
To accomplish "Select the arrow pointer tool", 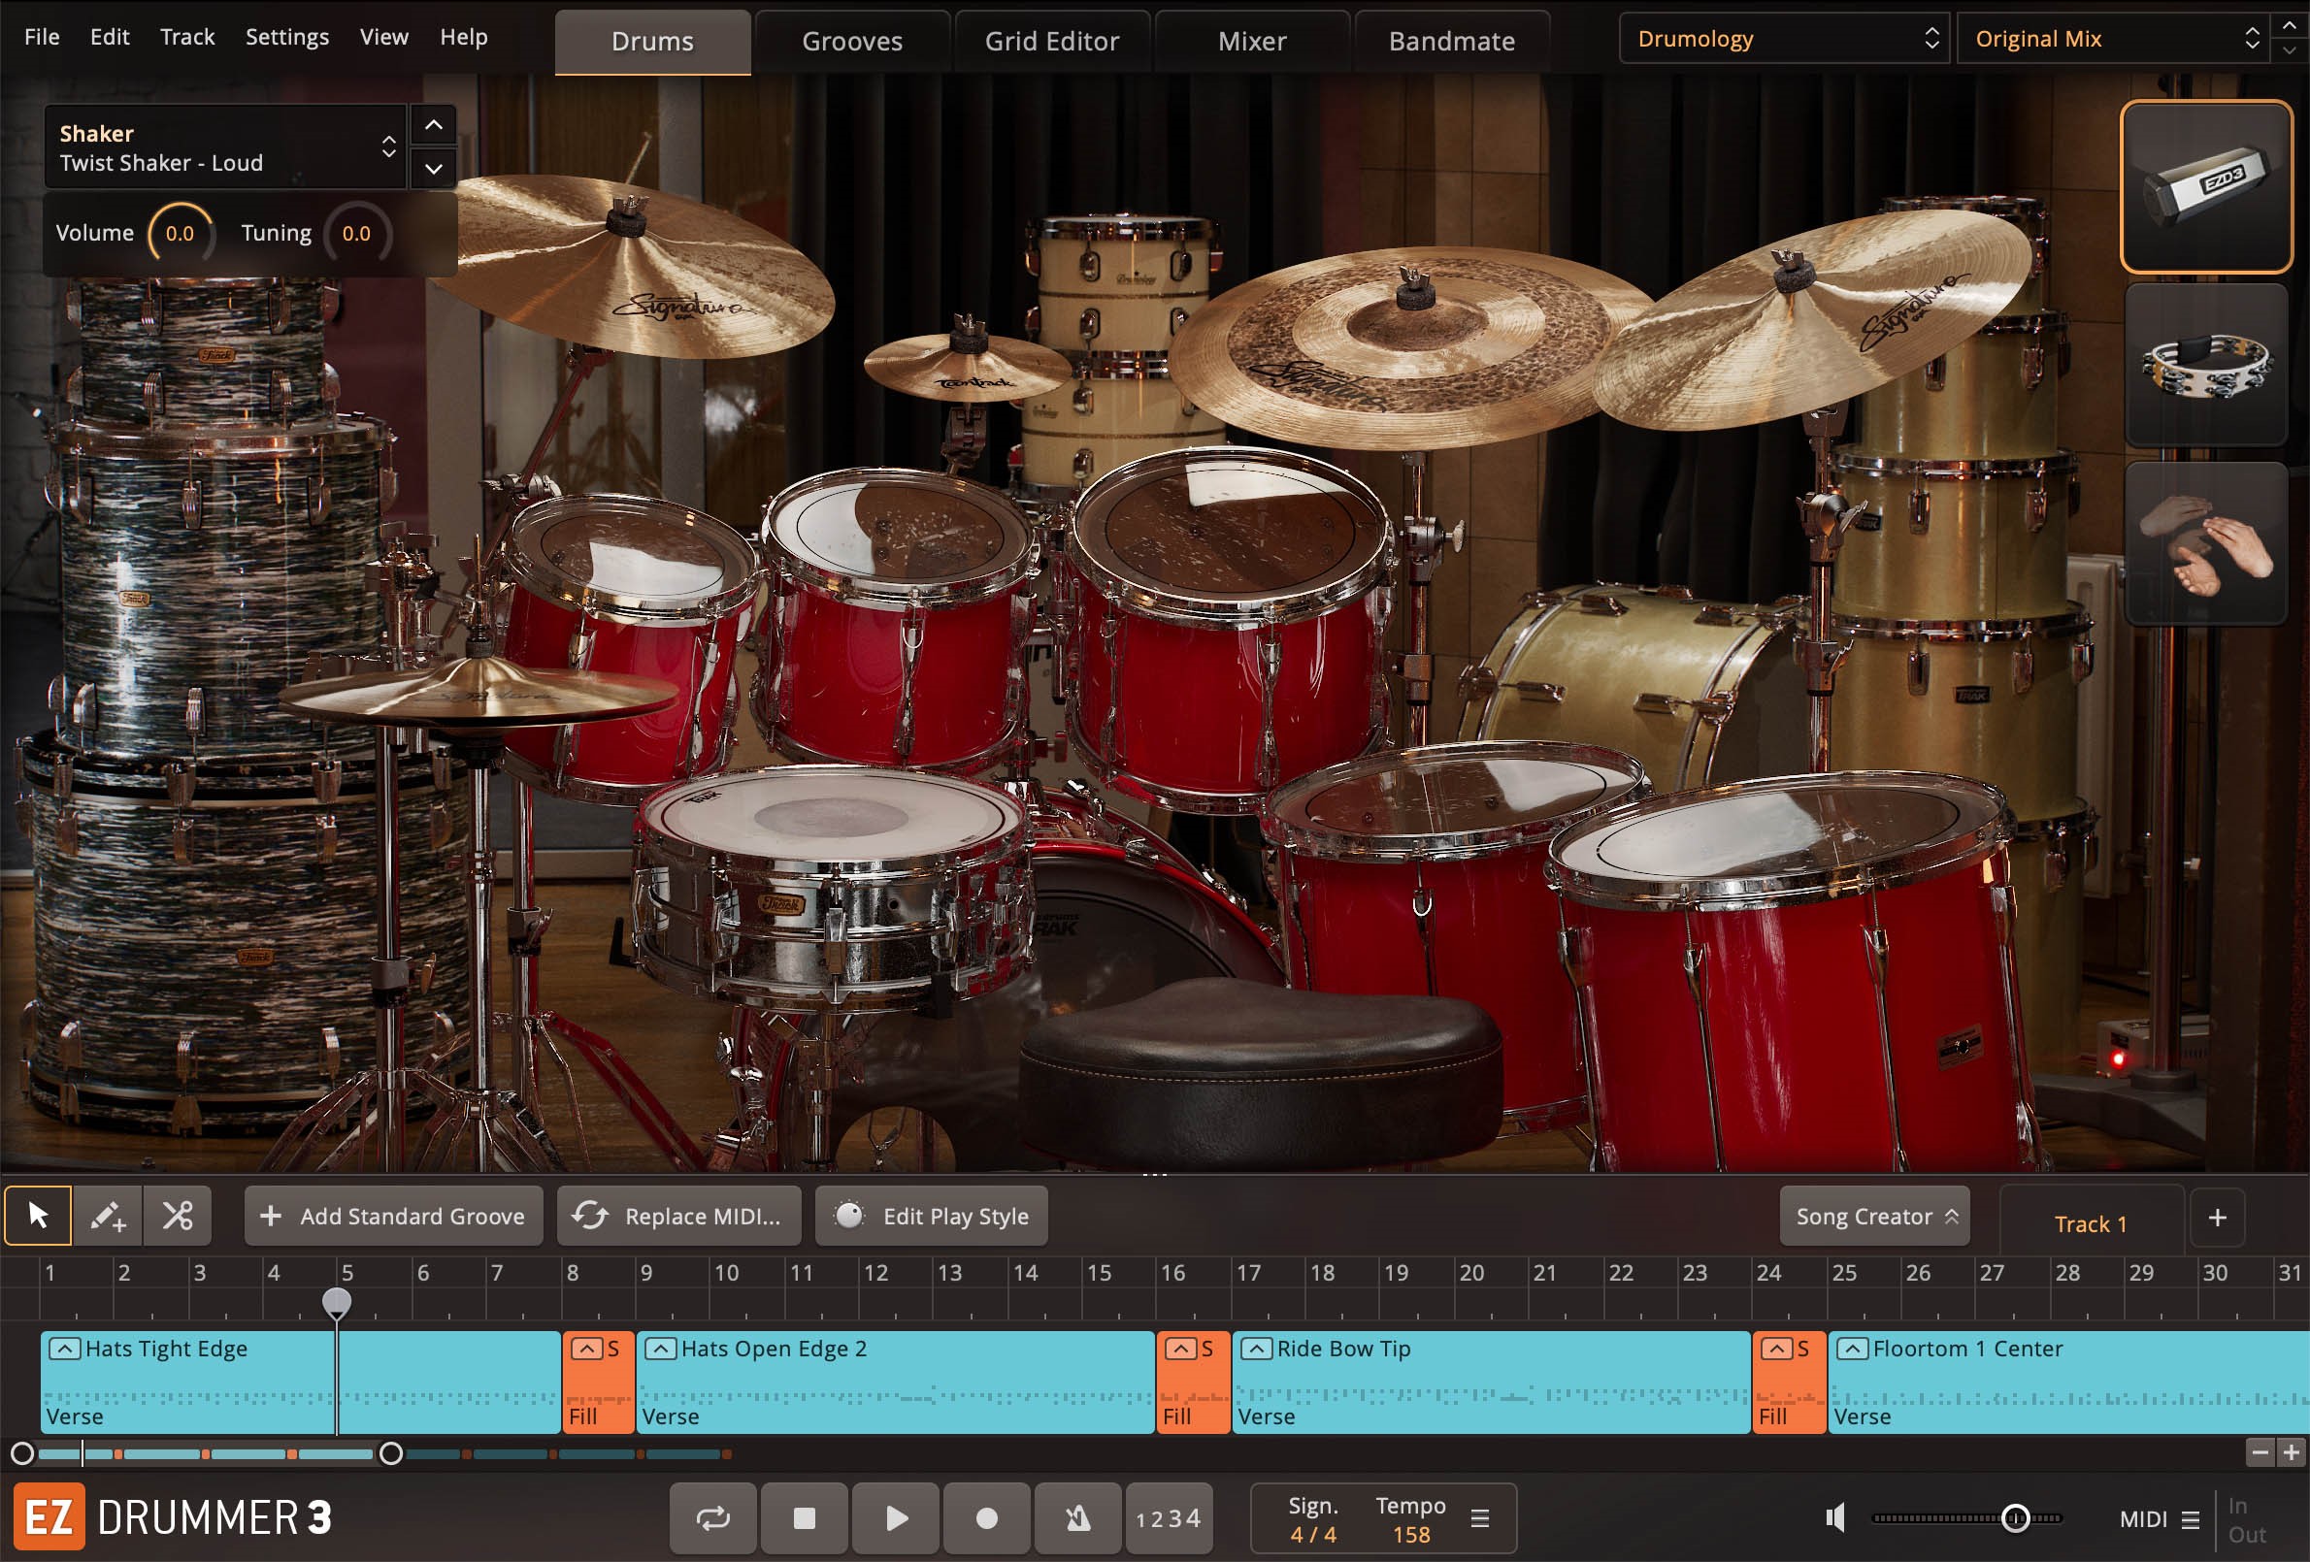I will pyautogui.click(x=38, y=1216).
